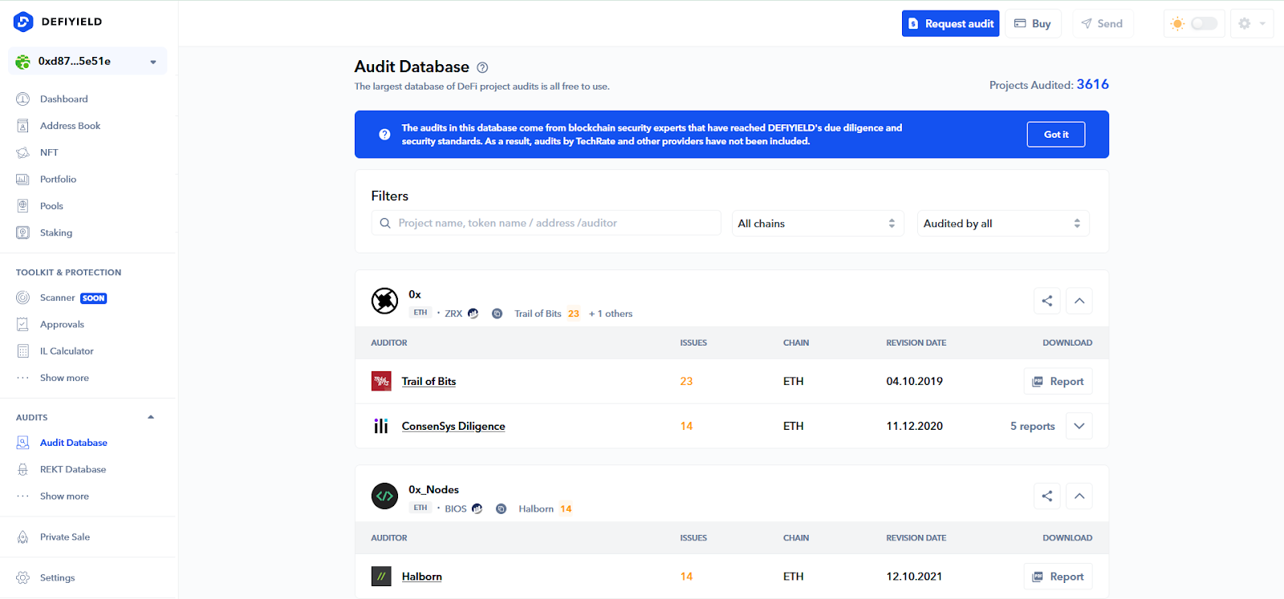
Task: Open the settings gear in top bar
Action: pyautogui.click(x=1245, y=24)
